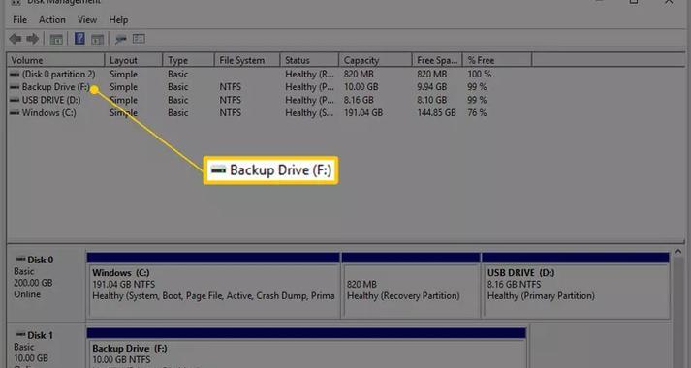Click the Disk 0 disk icon in lower pane
This screenshot has height=368, width=691.
tap(20, 260)
